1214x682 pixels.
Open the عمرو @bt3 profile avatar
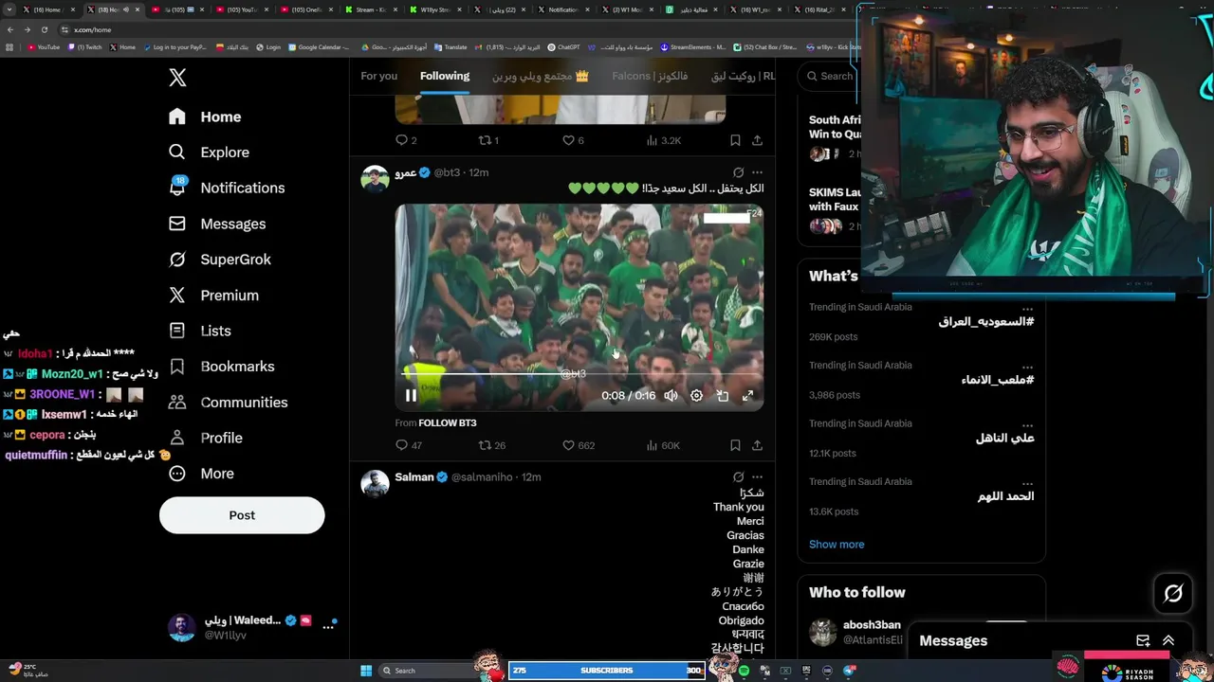375,179
